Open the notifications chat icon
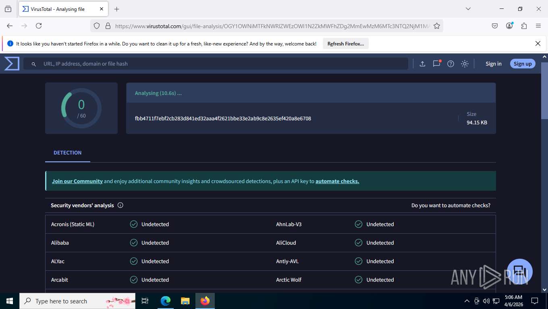548x309 pixels. pos(437,64)
